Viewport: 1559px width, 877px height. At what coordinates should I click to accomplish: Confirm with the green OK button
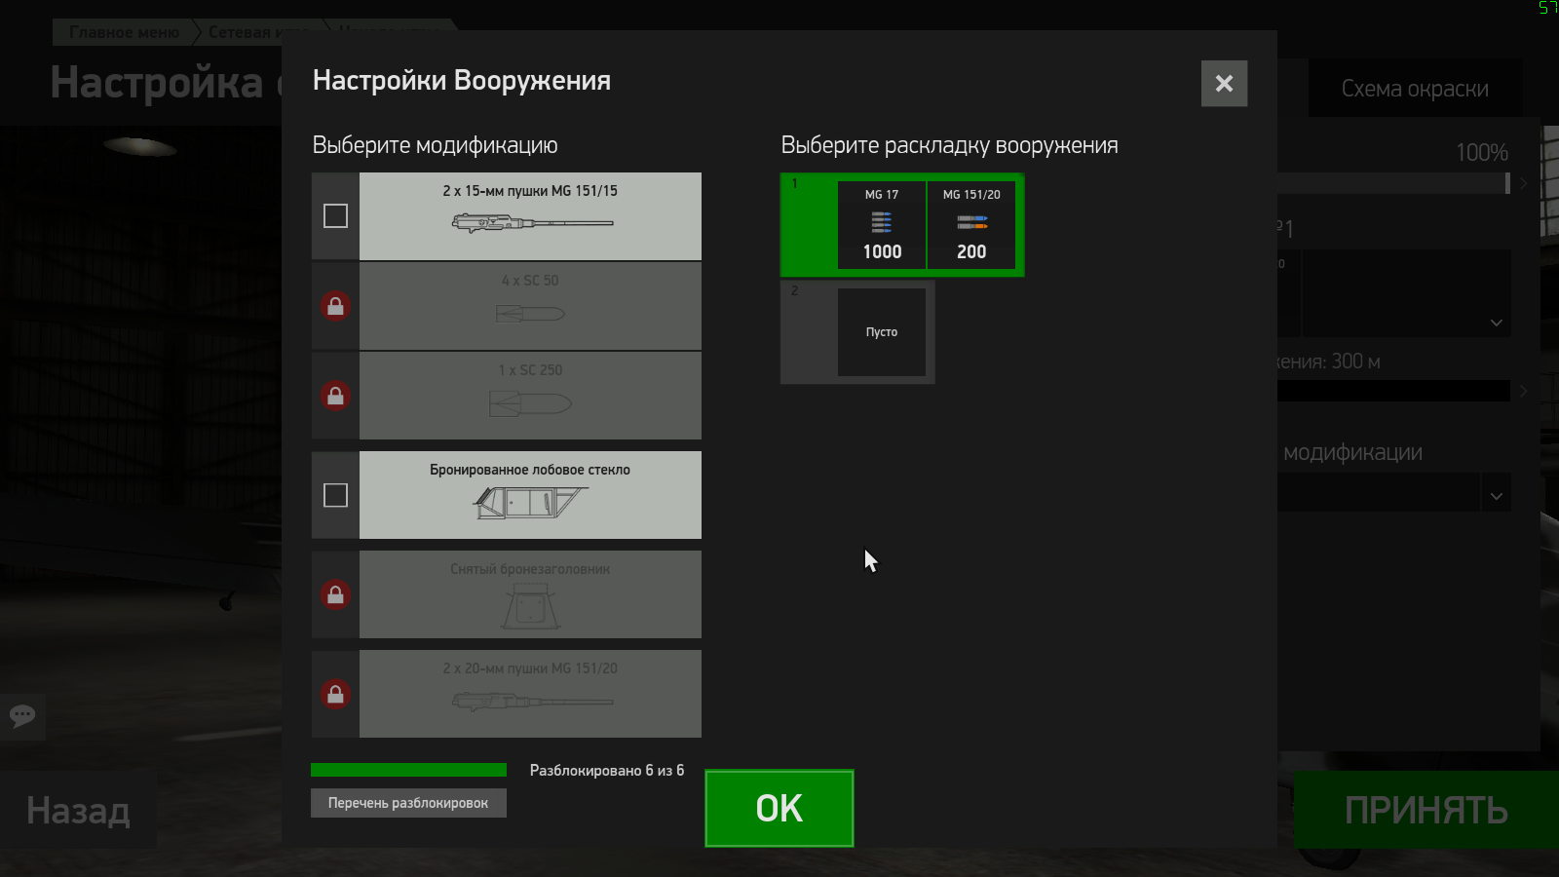(x=779, y=809)
